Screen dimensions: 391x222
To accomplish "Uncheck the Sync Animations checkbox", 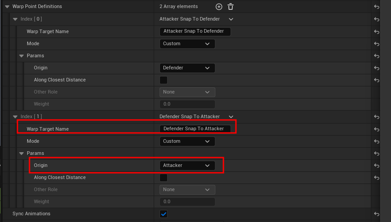I will point(164,214).
